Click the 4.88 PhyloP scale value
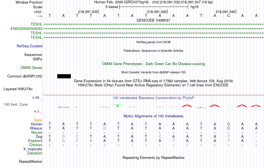Viewport: 264px width, 168px height. (x=36, y=98)
